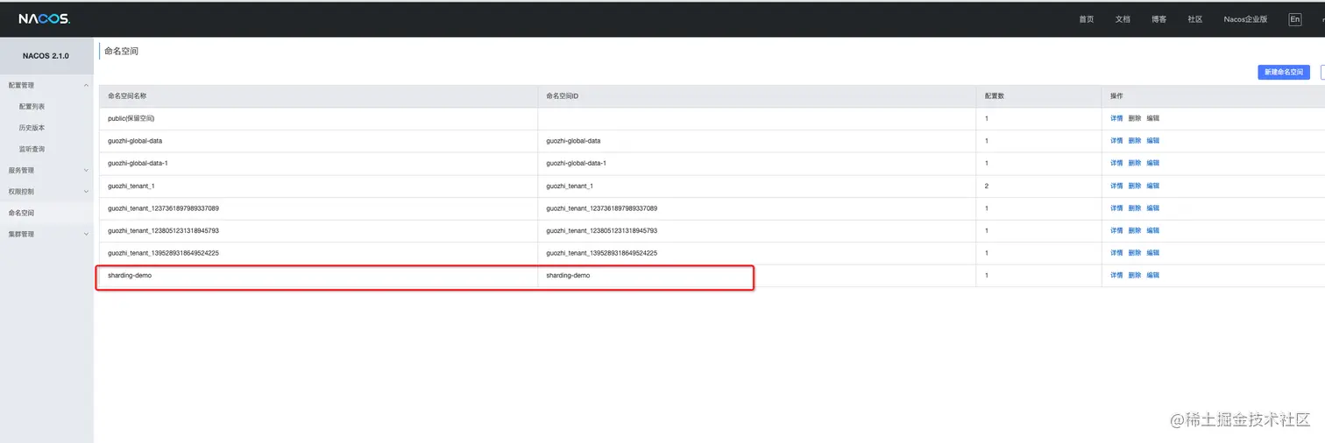Open the 首页 navigation link
1325x443 pixels.
coord(1087,19)
